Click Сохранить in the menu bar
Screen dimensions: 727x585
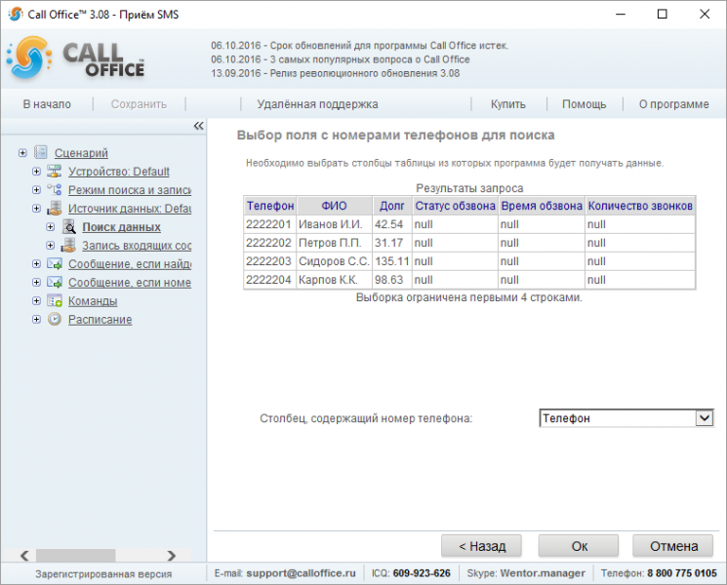click(139, 104)
